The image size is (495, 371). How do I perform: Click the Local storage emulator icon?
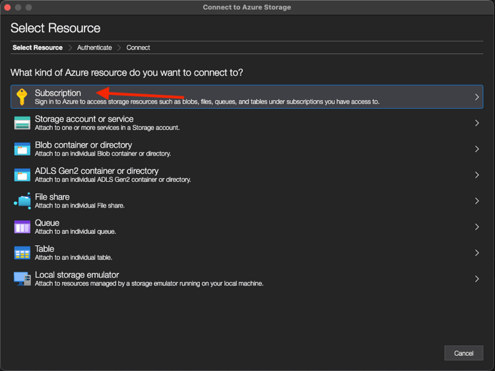(22, 279)
